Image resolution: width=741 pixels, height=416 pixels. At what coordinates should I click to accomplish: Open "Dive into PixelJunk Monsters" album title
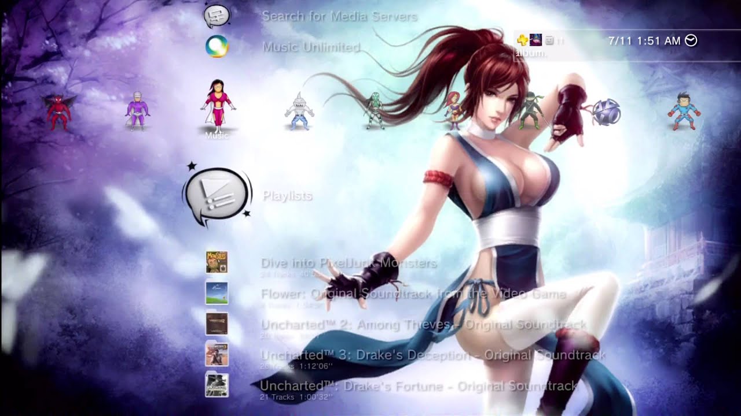pos(349,263)
